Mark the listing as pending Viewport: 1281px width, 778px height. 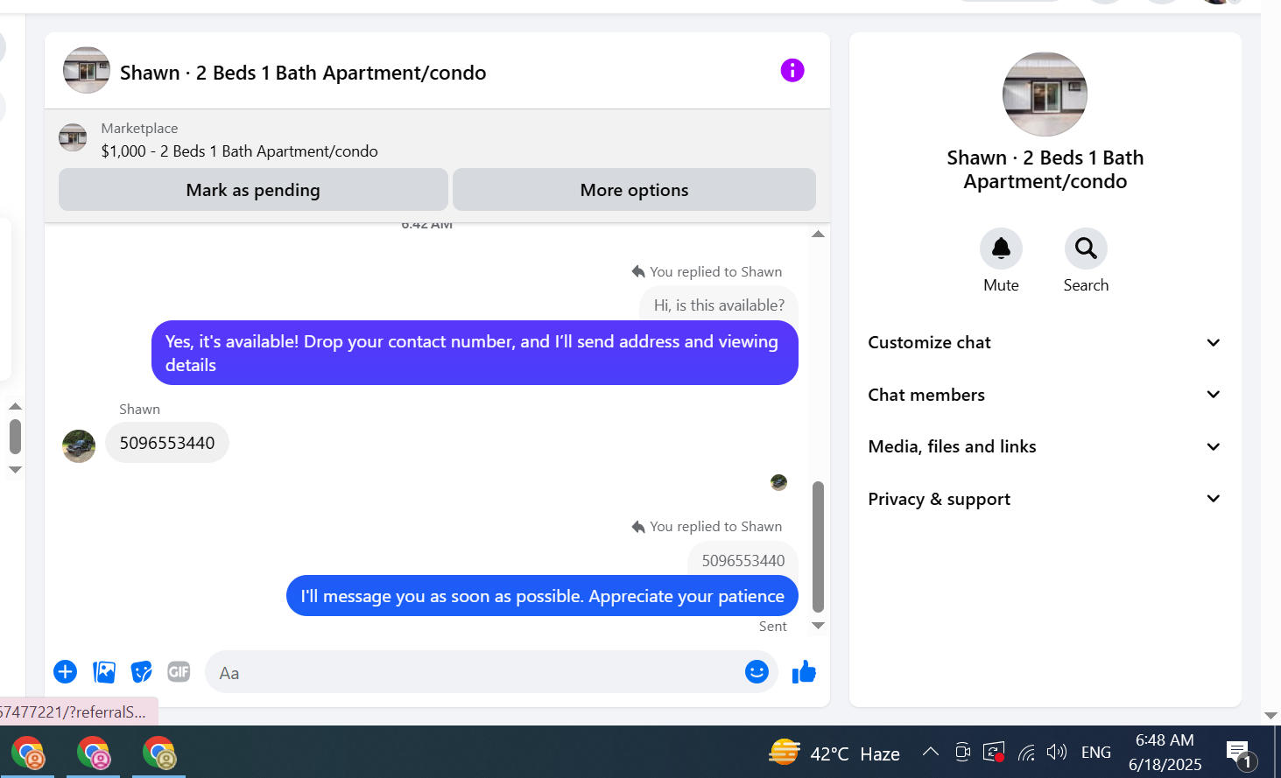(253, 190)
